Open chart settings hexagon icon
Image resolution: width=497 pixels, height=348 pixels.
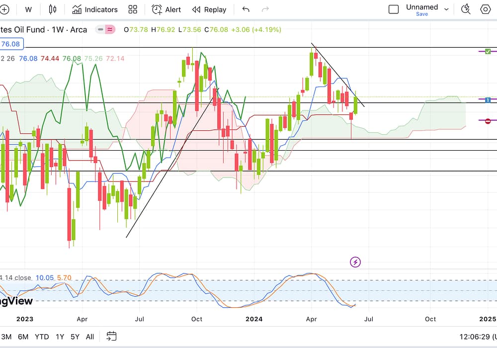(486, 9)
